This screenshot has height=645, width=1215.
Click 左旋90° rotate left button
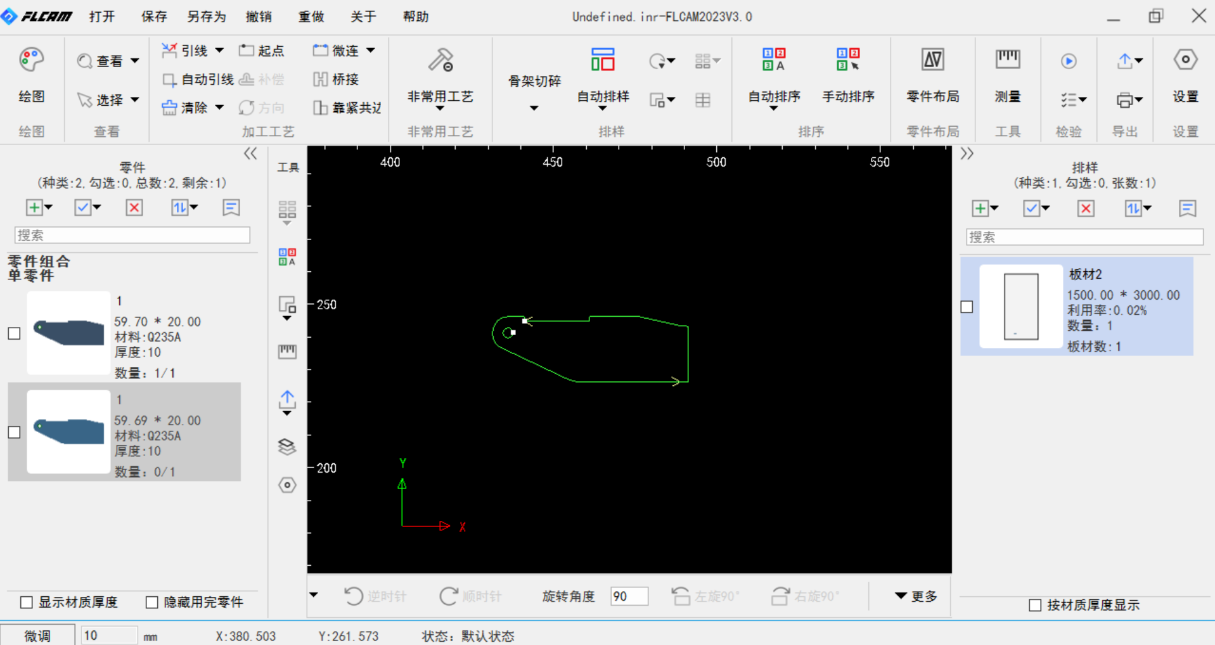pos(705,596)
